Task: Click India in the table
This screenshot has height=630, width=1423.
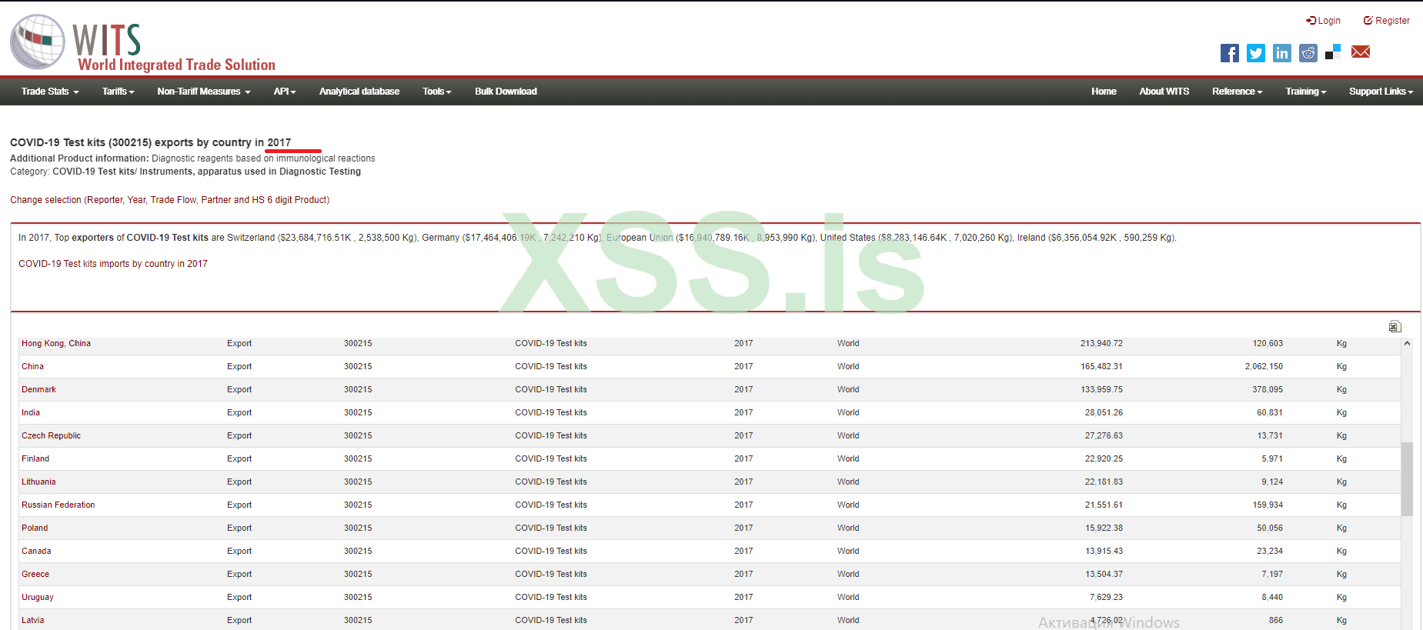Action: [31, 413]
